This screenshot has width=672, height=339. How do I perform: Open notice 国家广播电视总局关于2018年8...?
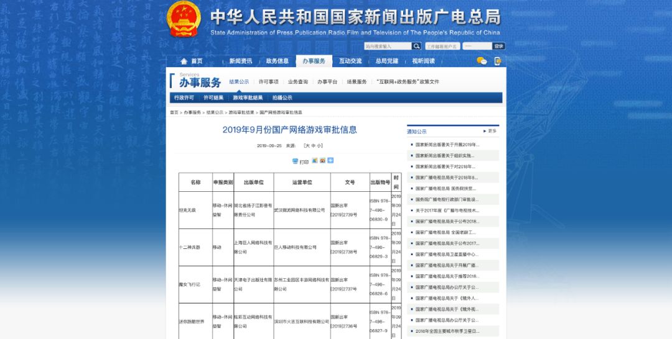point(446,178)
